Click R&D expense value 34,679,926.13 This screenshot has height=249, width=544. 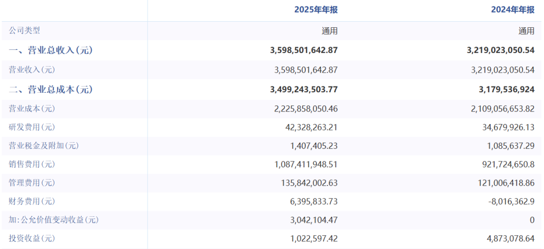pos(509,128)
